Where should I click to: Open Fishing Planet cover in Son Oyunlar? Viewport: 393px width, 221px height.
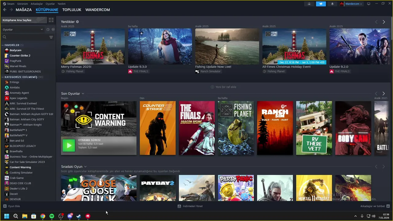(x=236, y=128)
